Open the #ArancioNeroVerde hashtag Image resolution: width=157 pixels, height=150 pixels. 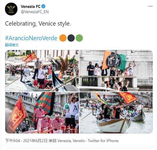coord(31,38)
